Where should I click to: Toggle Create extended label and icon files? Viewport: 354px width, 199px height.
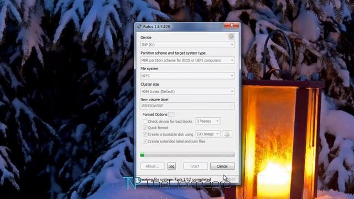click(x=145, y=142)
